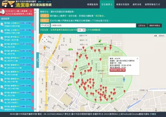The image size is (166, 117).
Task: Click pink location pin of the 13:38~13:43 row
Action: [32, 73]
